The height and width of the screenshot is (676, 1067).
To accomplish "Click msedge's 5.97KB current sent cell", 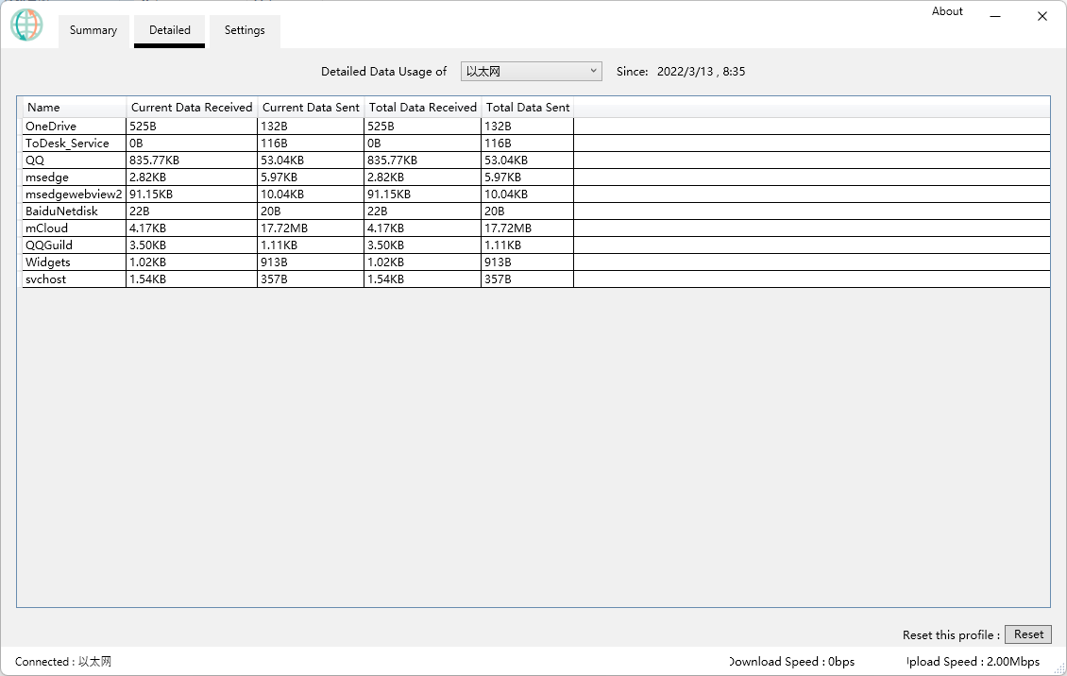I will click(311, 177).
